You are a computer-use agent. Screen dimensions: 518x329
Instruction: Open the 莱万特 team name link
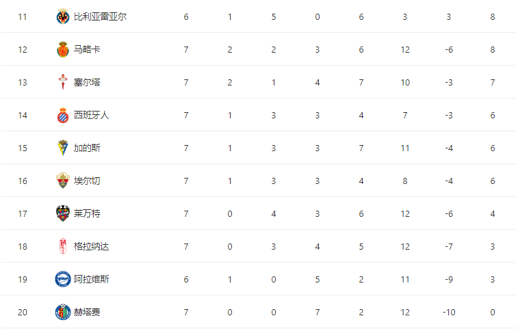click(87, 213)
